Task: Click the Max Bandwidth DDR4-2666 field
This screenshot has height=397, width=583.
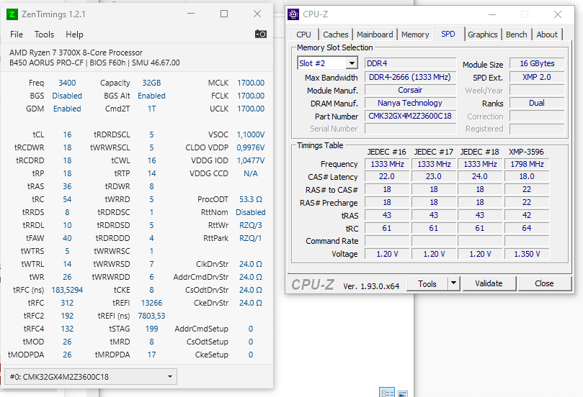Action: point(410,77)
